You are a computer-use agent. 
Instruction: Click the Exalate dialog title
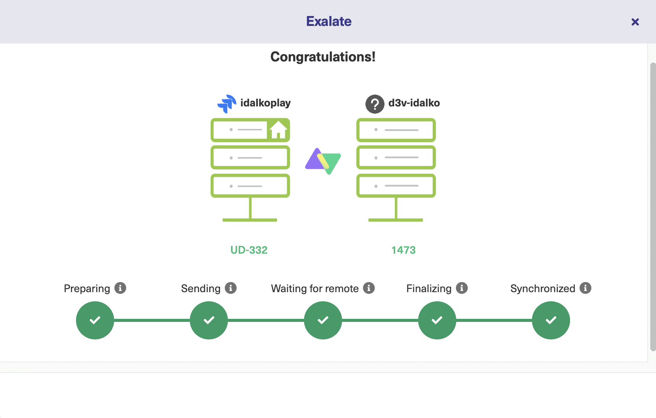click(328, 21)
